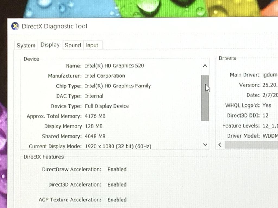Click the device name "Intel(R) HD Graphics 520"
The image size is (278, 208).
click(114, 66)
